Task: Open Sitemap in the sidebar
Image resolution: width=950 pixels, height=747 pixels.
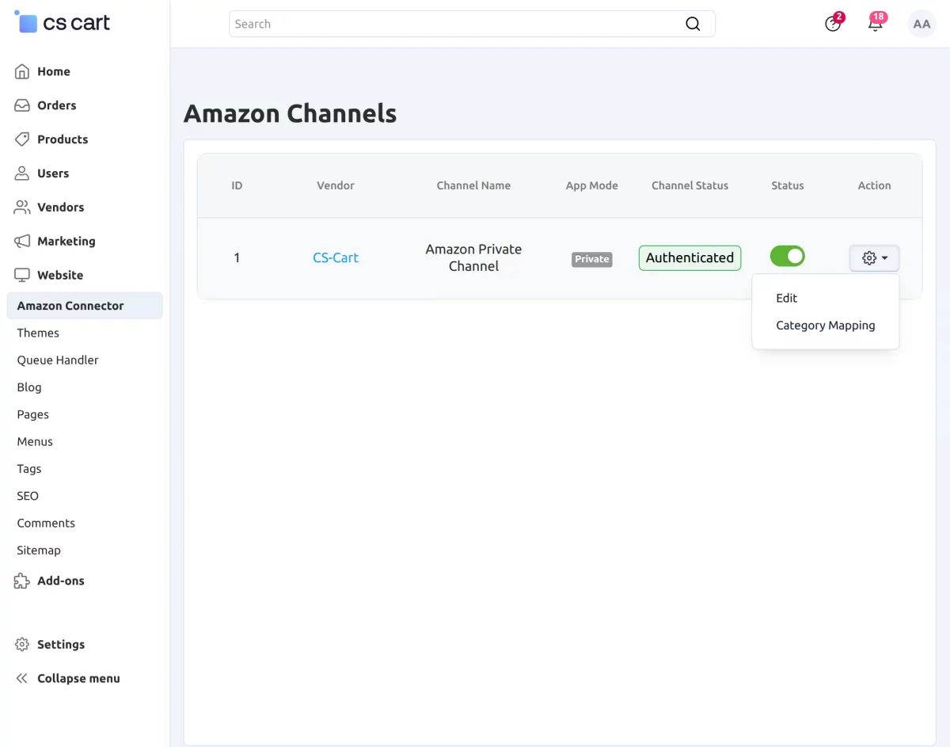Action: click(39, 551)
